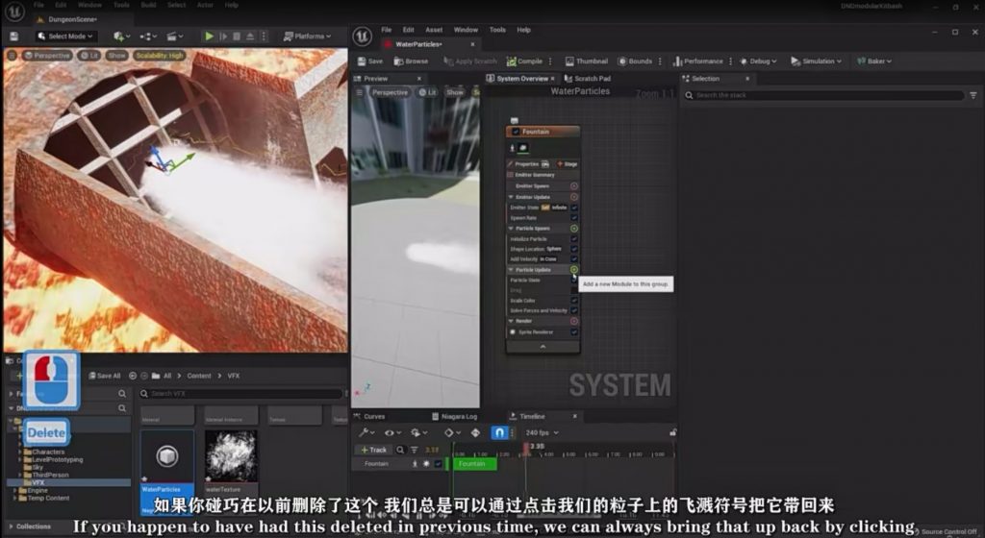Image resolution: width=985 pixels, height=538 pixels.
Task: Toggle the Spawn Rate module checkbox
Action: (x=574, y=218)
